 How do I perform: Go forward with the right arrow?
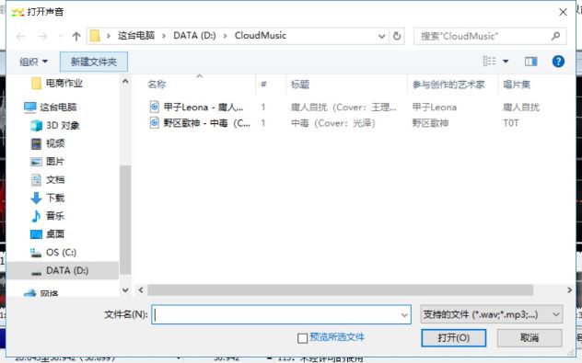click(x=43, y=37)
